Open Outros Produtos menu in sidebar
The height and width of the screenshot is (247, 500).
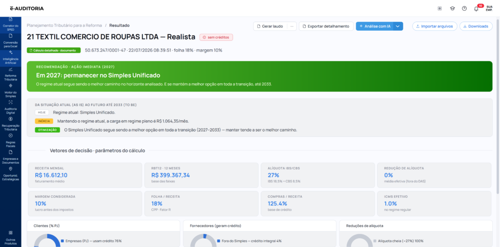[11, 238]
